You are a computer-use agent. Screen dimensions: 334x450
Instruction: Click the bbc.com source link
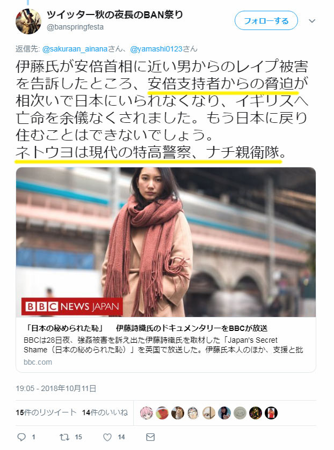click(x=38, y=362)
